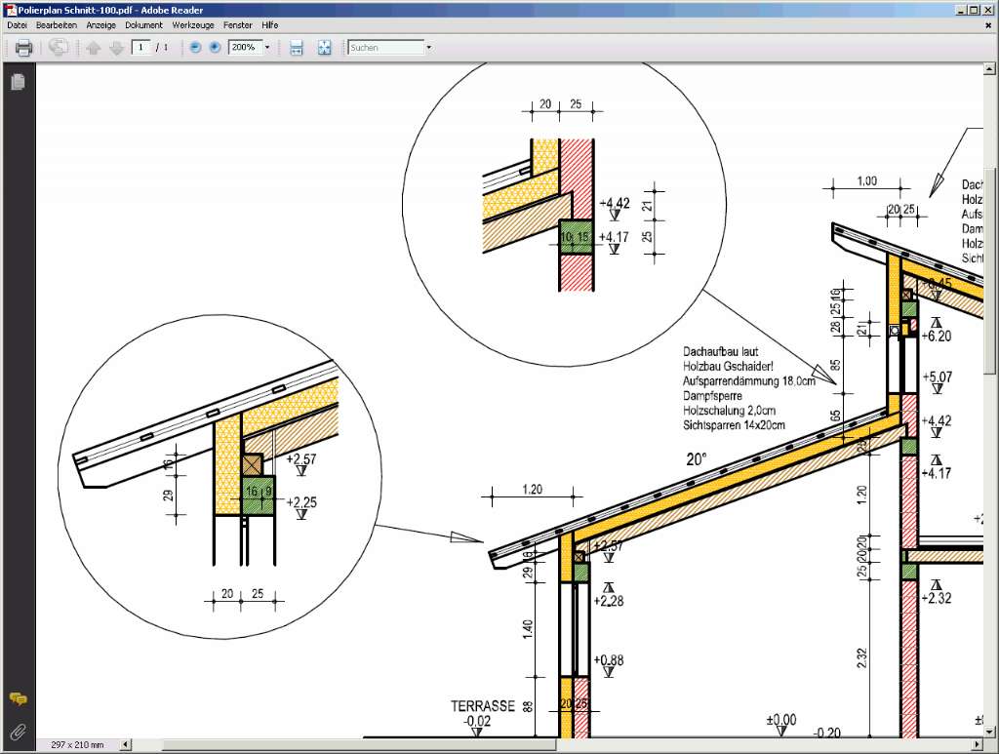
Task: Go to next page arrow
Action: [x=116, y=48]
